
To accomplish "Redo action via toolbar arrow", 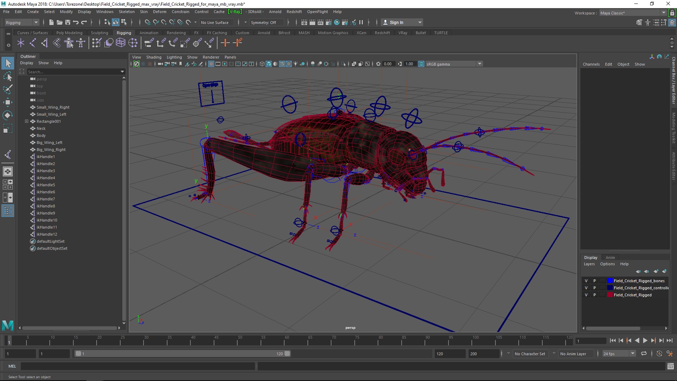I will pos(84,22).
